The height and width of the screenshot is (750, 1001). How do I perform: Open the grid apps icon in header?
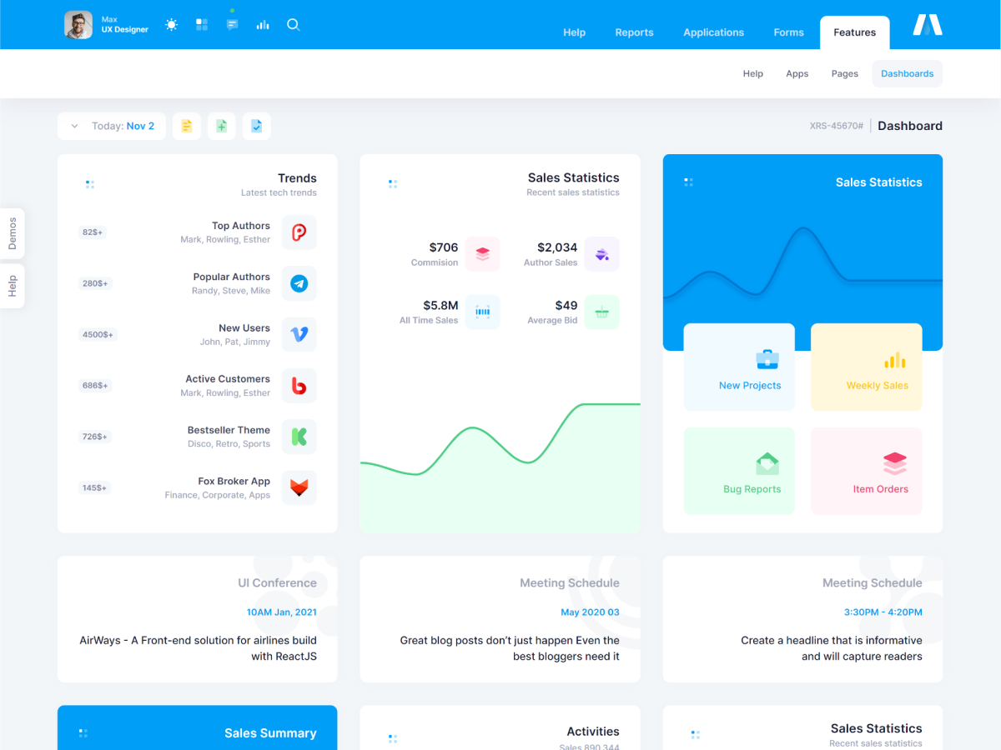(x=202, y=25)
